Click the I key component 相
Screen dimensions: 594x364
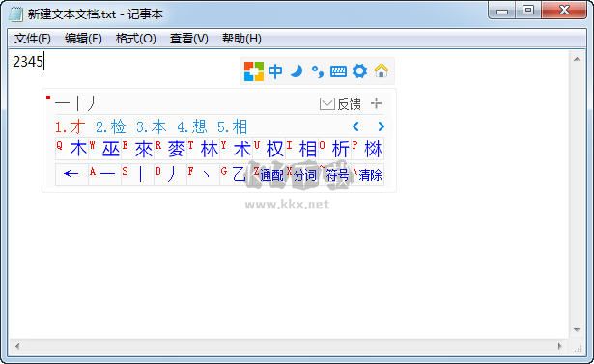pos(302,149)
